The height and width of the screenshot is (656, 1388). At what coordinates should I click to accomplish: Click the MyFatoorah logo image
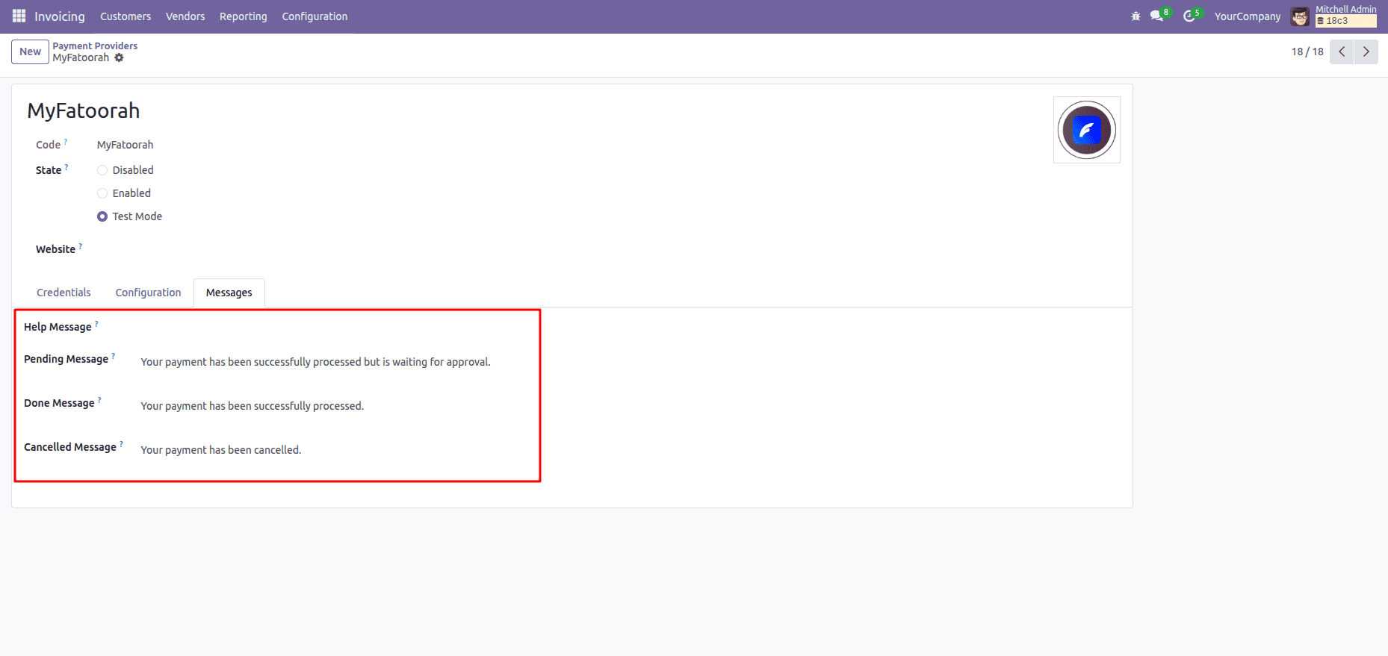click(x=1086, y=130)
